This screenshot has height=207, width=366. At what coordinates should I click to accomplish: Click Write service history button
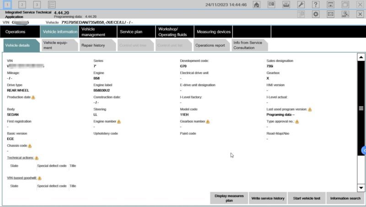268,198
